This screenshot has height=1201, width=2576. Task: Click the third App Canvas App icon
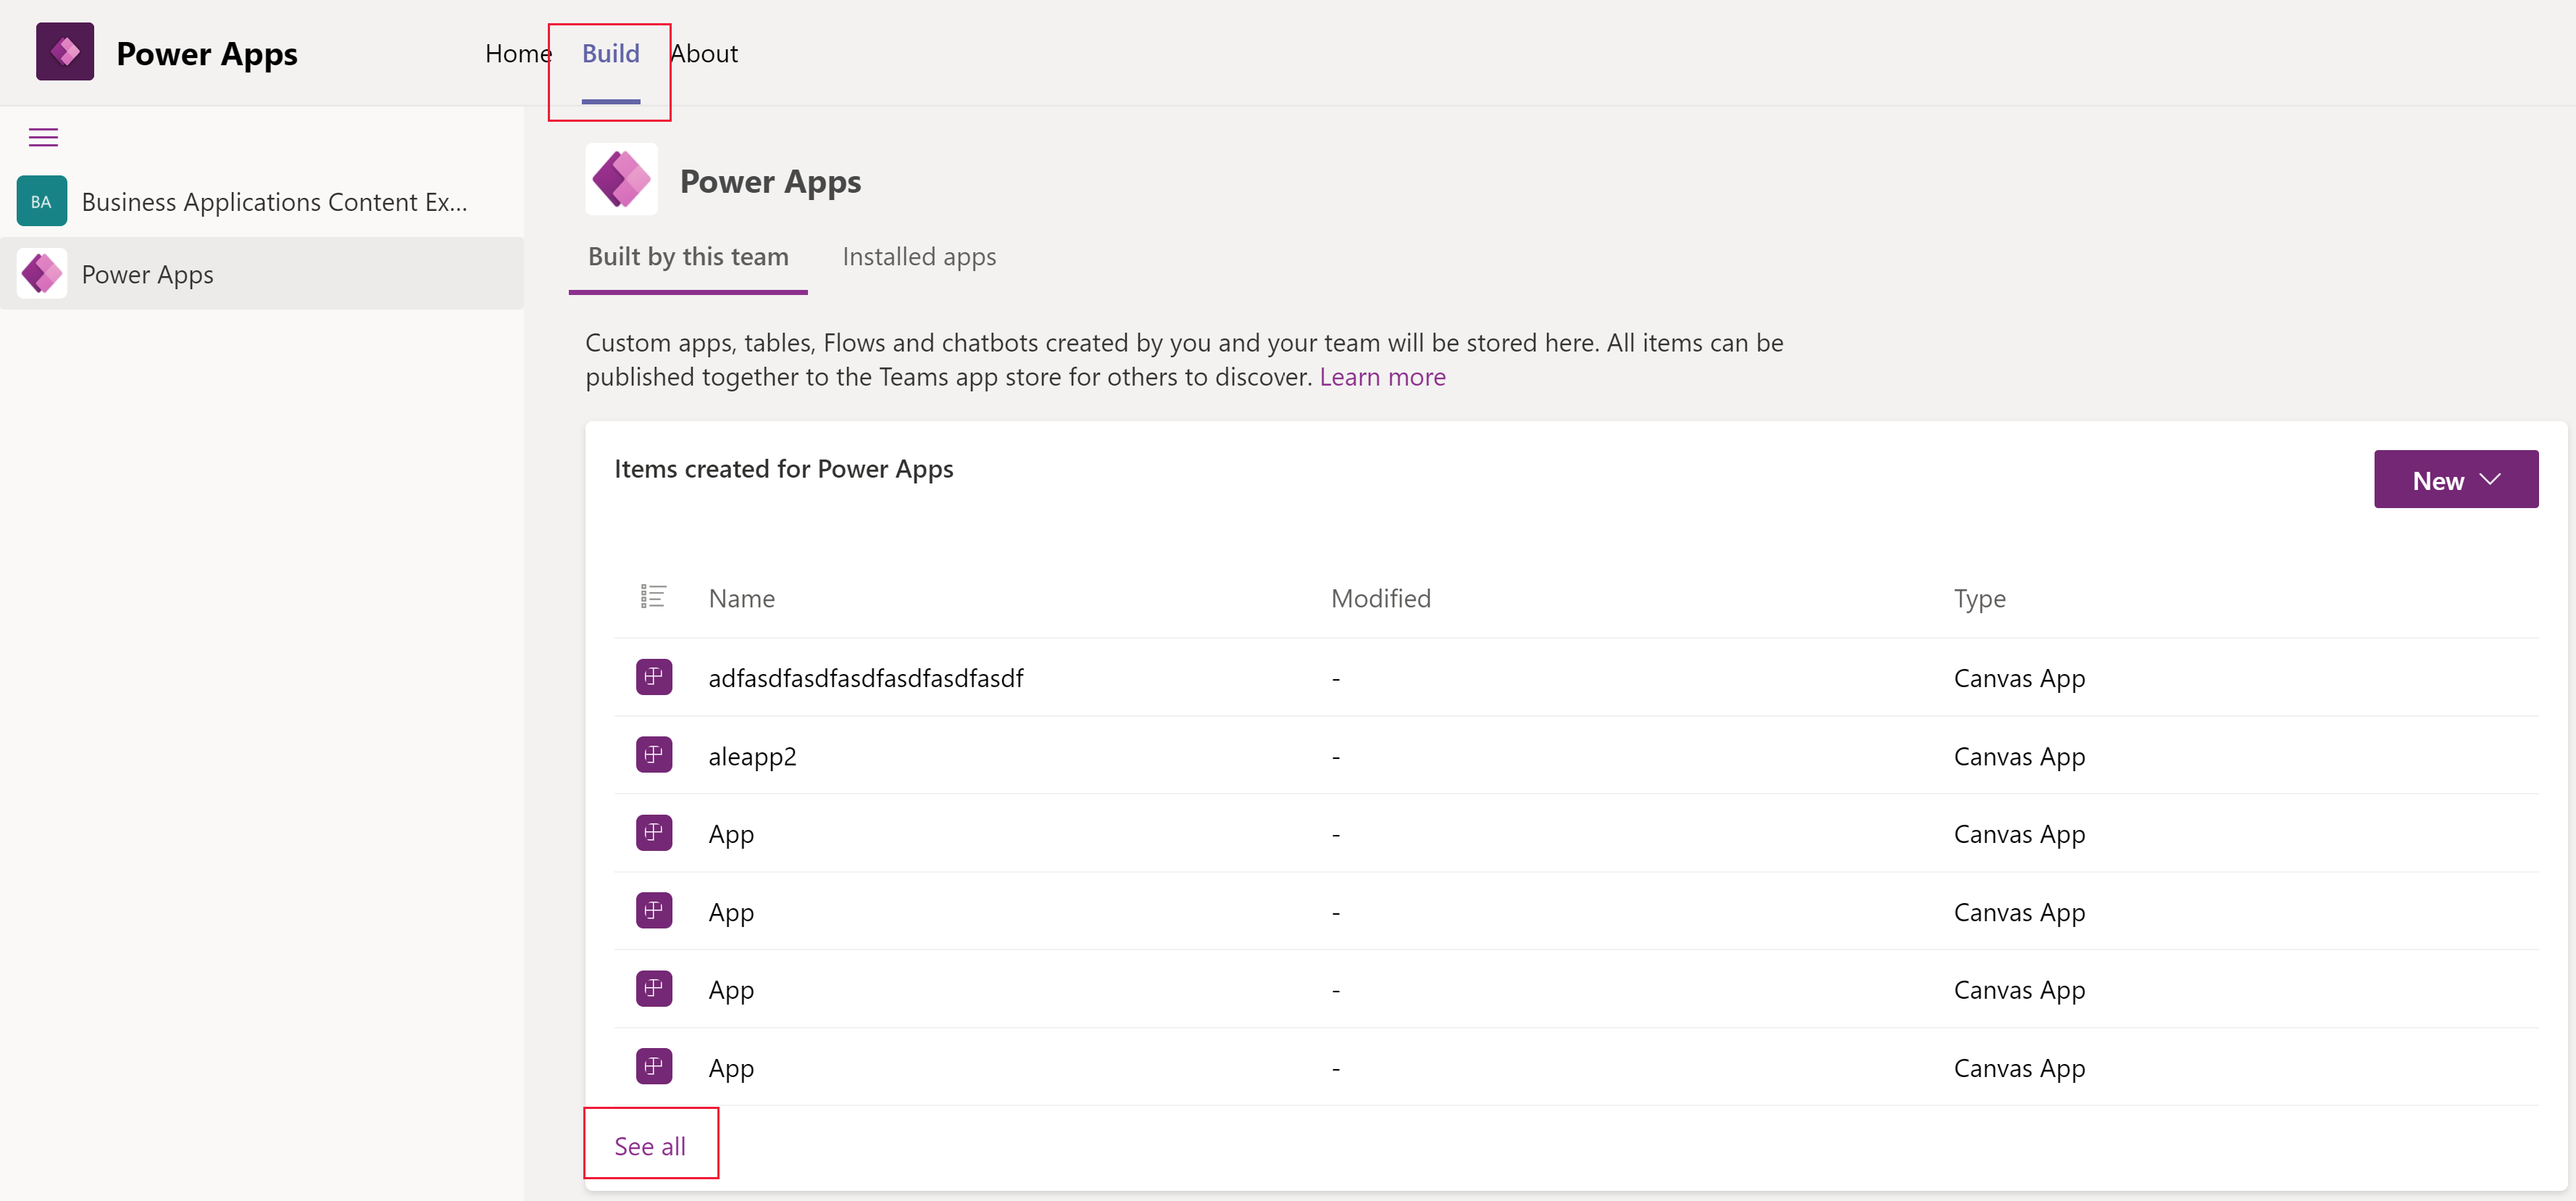click(x=652, y=987)
